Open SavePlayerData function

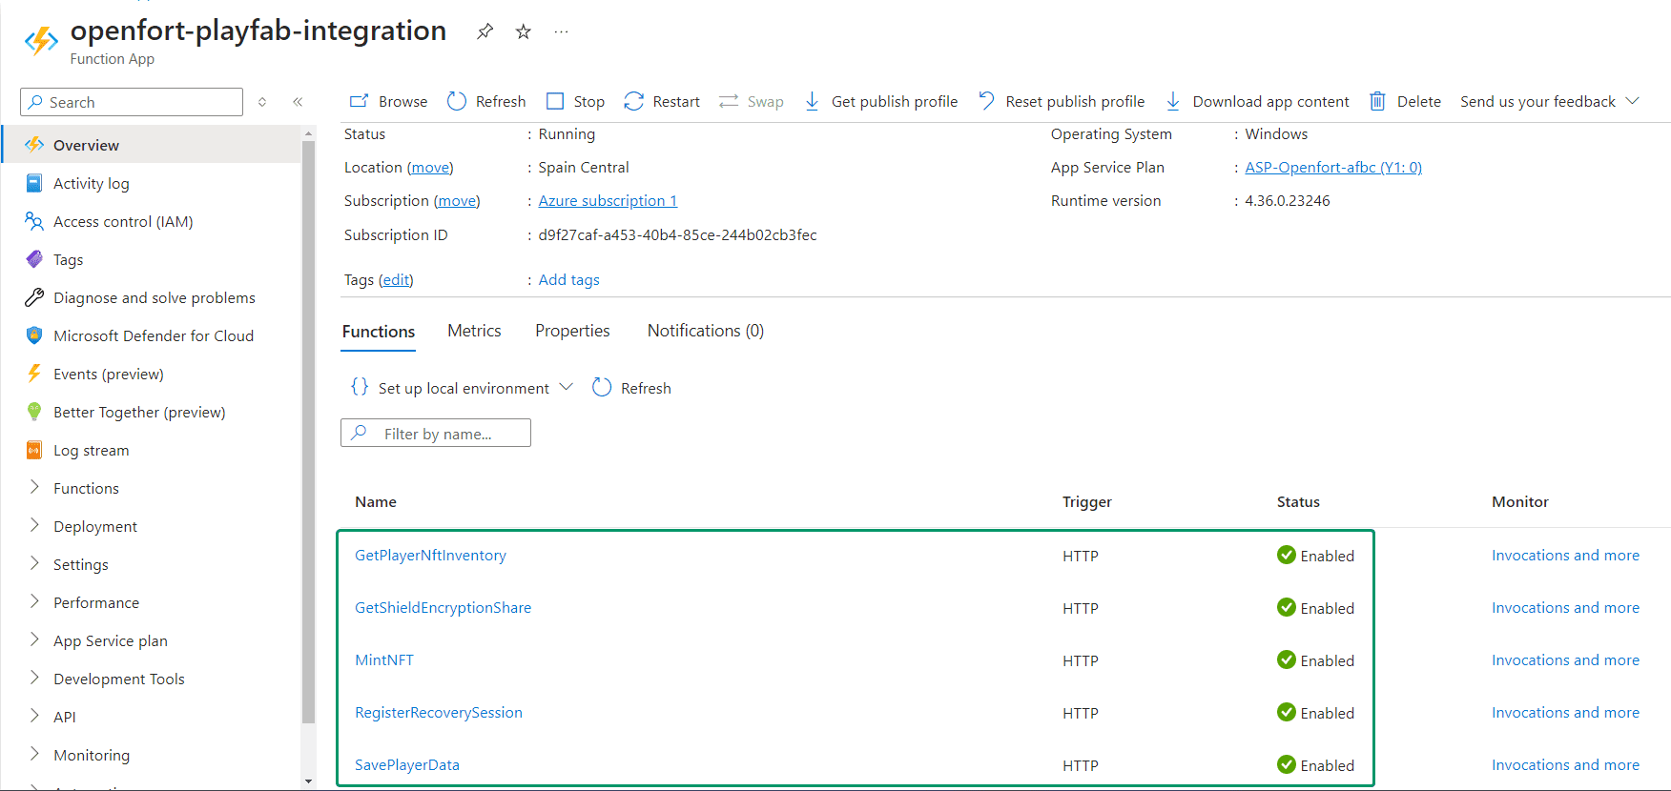(407, 765)
